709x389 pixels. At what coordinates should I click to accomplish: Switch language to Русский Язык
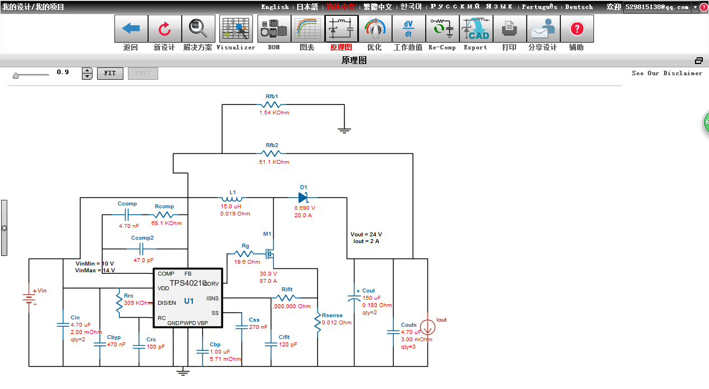click(472, 7)
